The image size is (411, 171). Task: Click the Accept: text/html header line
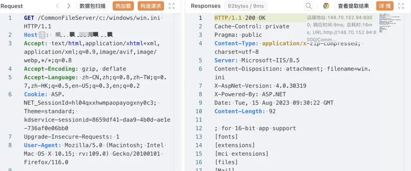click(92, 52)
